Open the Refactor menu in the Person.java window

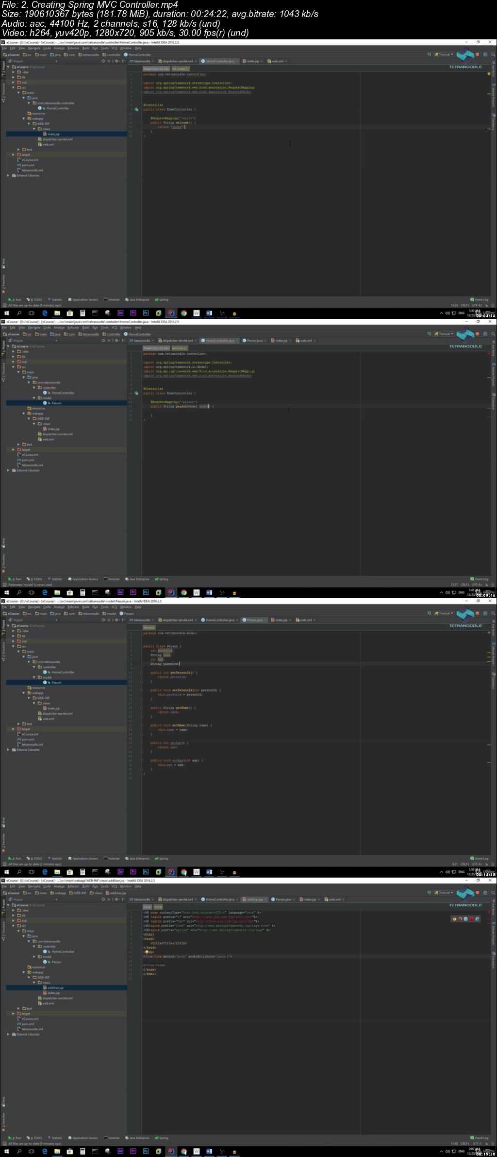(73, 607)
